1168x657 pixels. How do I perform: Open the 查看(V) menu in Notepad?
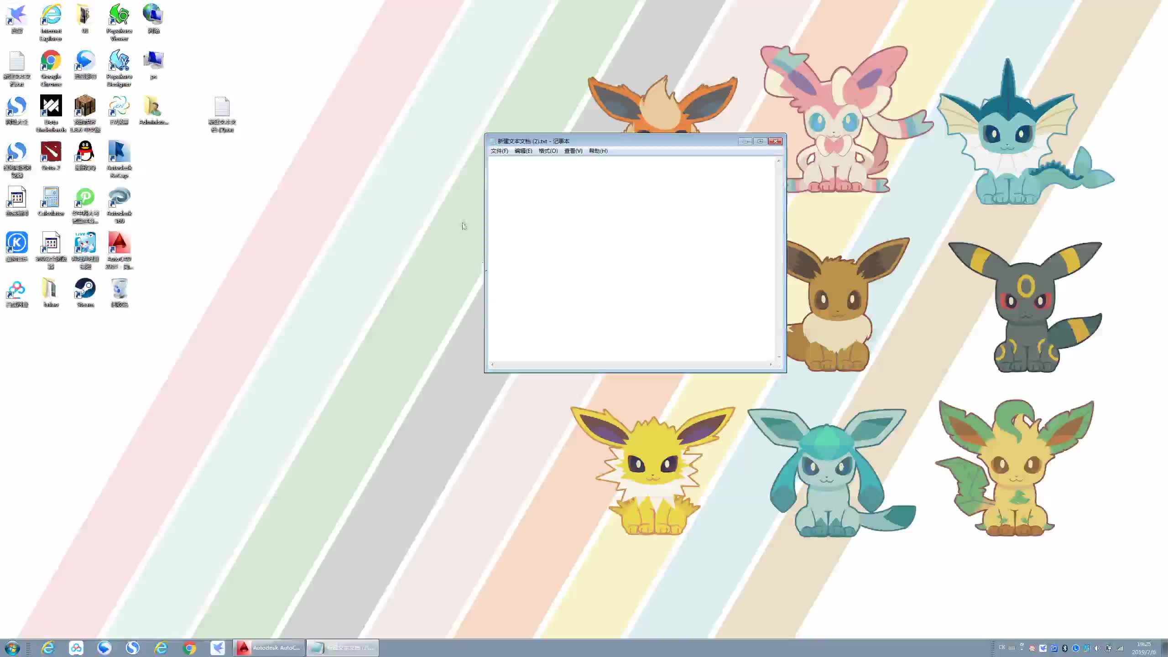[x=573, y=151]
